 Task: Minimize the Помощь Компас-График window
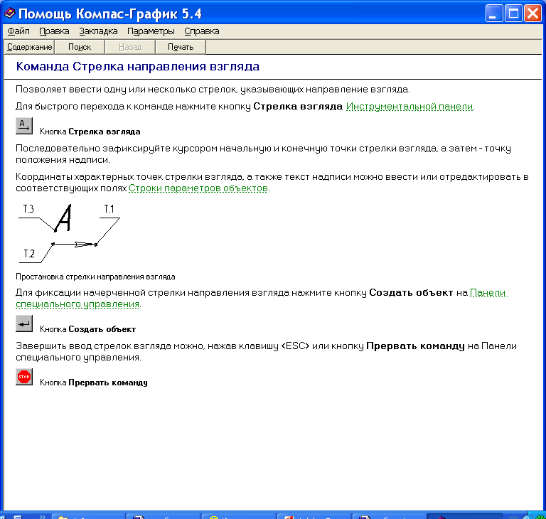point(494,14)
